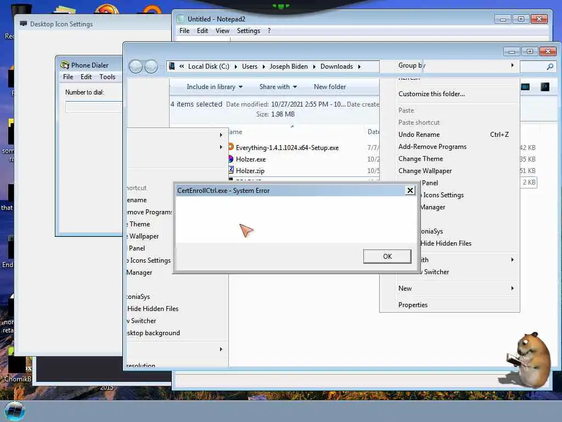562x422 pixels.
Task: Click the Number to dial input field
Action: 94,107
